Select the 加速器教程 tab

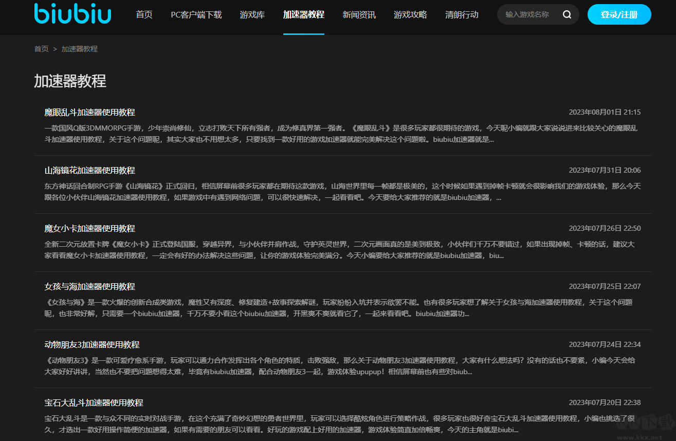[x=303, y=15]
